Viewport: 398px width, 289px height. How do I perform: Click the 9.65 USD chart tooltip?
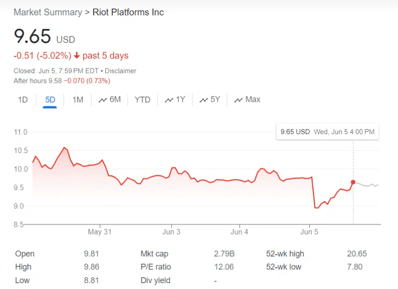[327, 132]
